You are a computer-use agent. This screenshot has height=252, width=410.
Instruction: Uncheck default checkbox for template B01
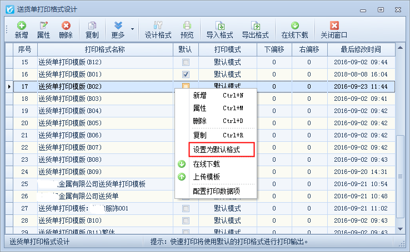[x=186, y=74]
